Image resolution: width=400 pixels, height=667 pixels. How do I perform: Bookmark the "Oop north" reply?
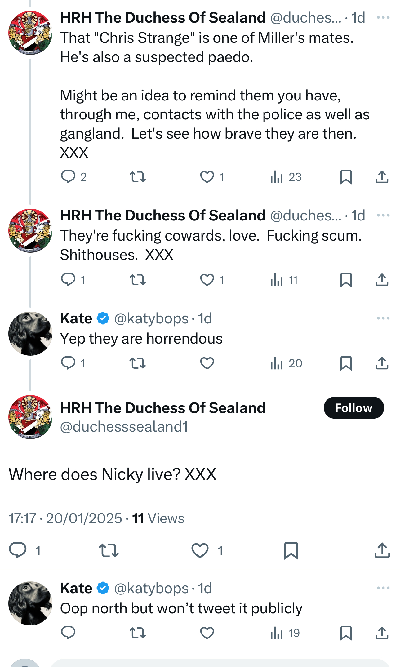coord(346,633)
